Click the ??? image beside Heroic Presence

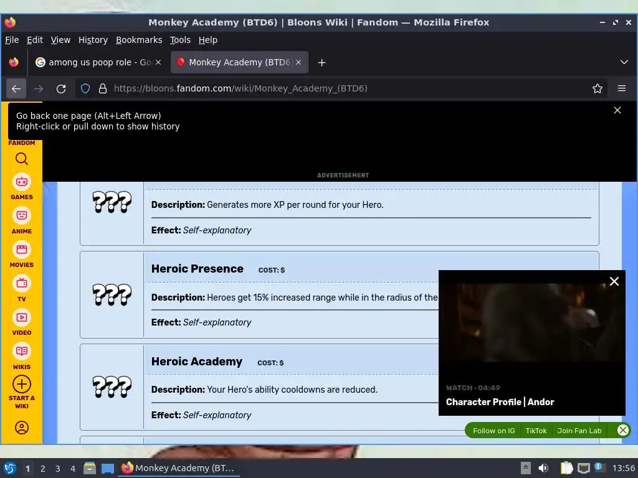coord(112,294)
